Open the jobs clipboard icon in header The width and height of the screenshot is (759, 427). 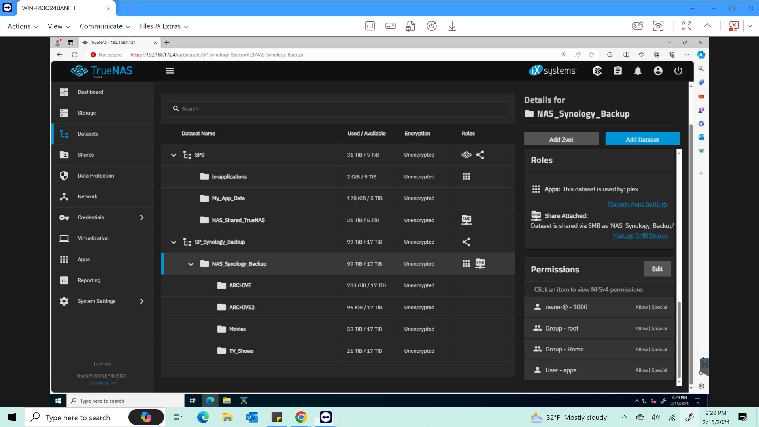pyautogui.click(x=617, y=71)
